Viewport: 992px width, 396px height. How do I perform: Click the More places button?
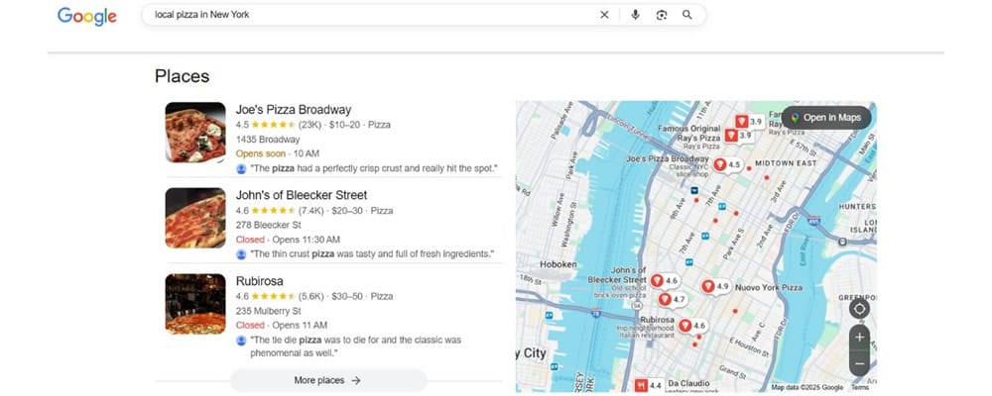(328, 380)
